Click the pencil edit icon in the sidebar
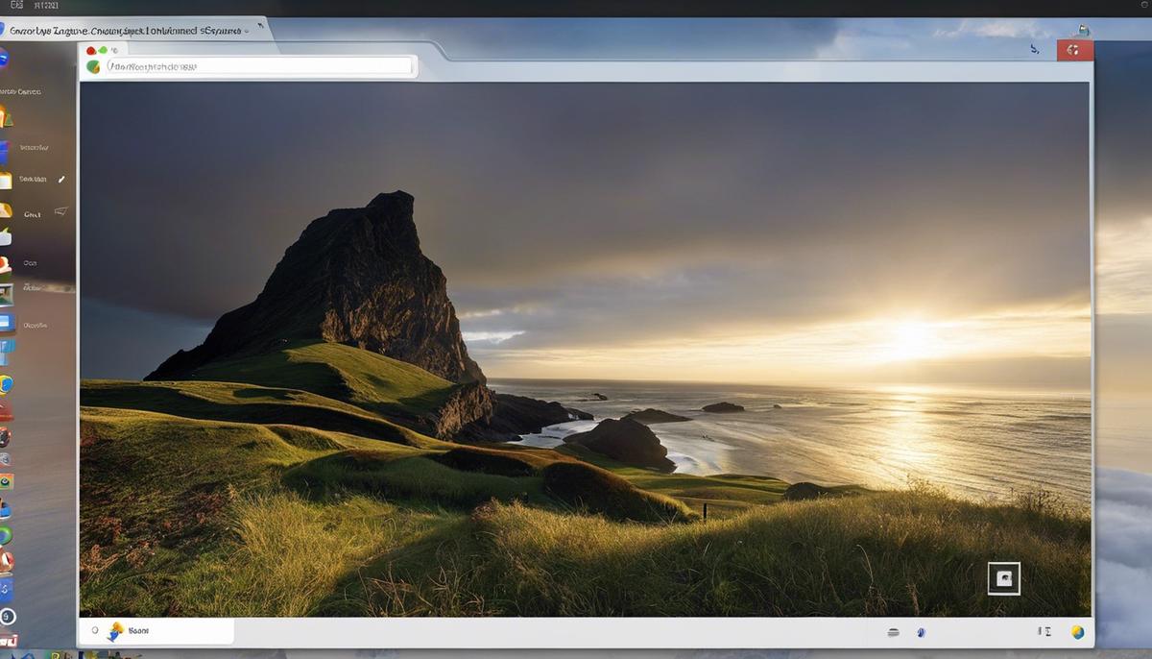The image size is (1152, 659). pyautogui.click(x=60, y=179)
